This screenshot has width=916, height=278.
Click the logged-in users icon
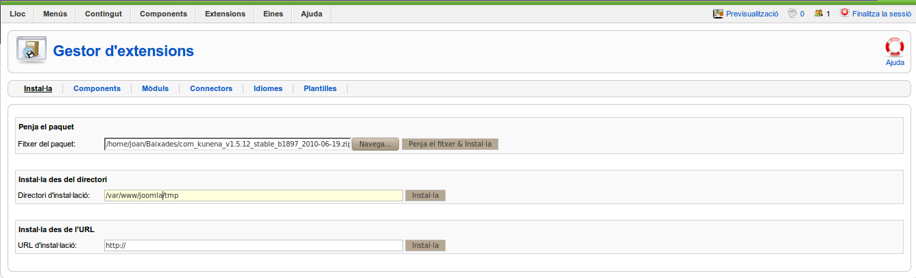819,13
